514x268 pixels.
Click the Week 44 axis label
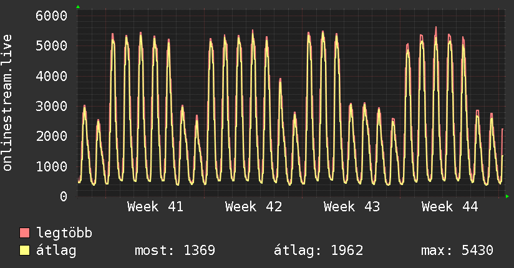450,207
